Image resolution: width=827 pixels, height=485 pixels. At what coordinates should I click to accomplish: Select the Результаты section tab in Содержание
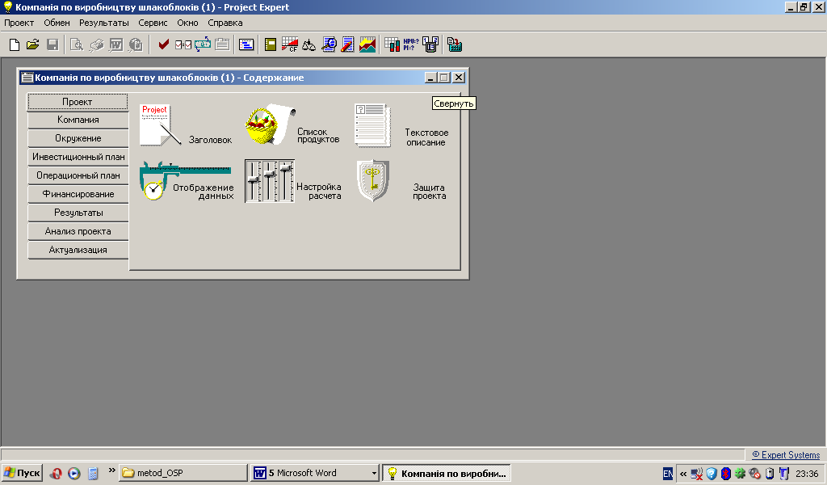(78, 213)
